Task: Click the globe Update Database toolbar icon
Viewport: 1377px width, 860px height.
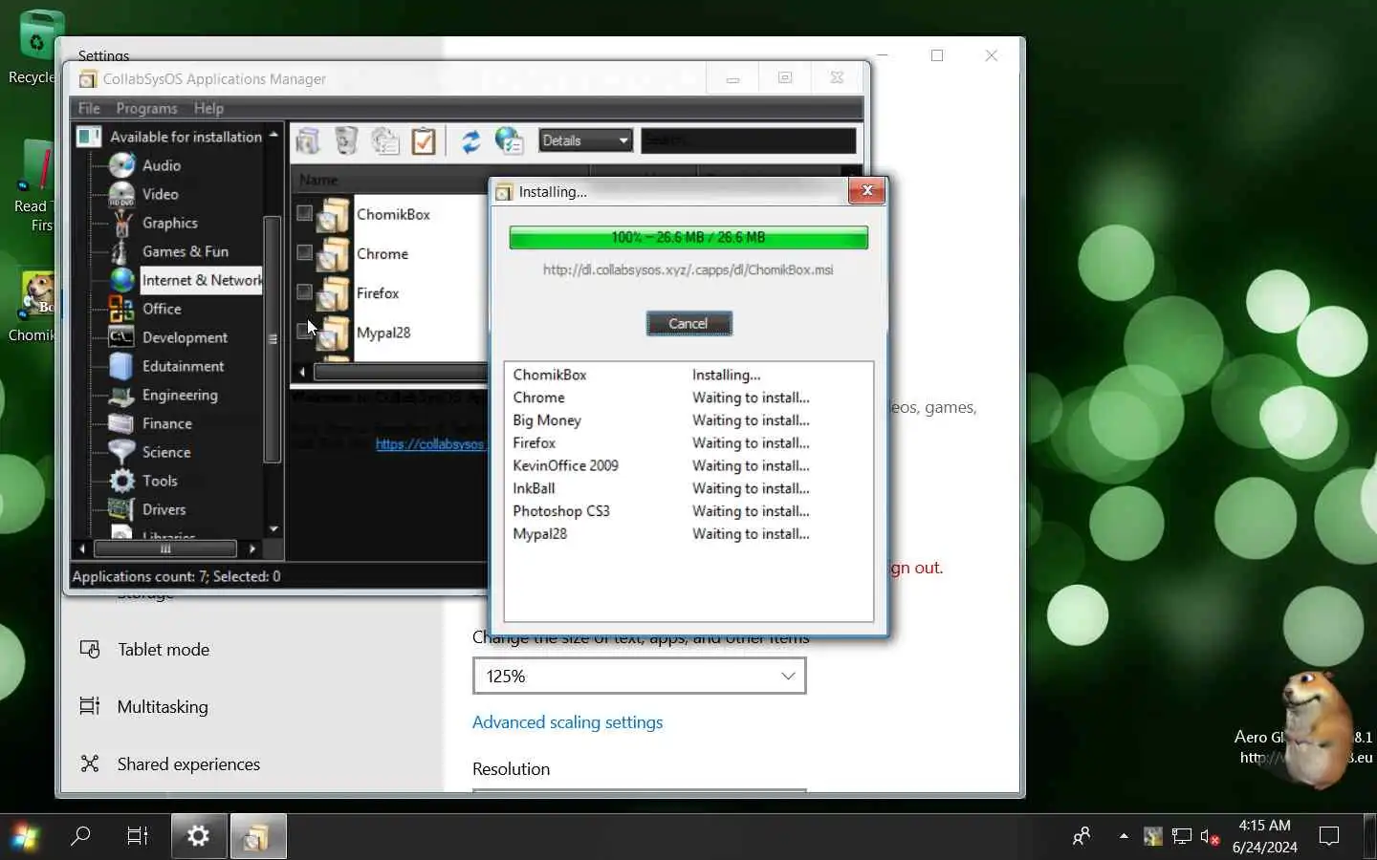Action: (509, 141)
